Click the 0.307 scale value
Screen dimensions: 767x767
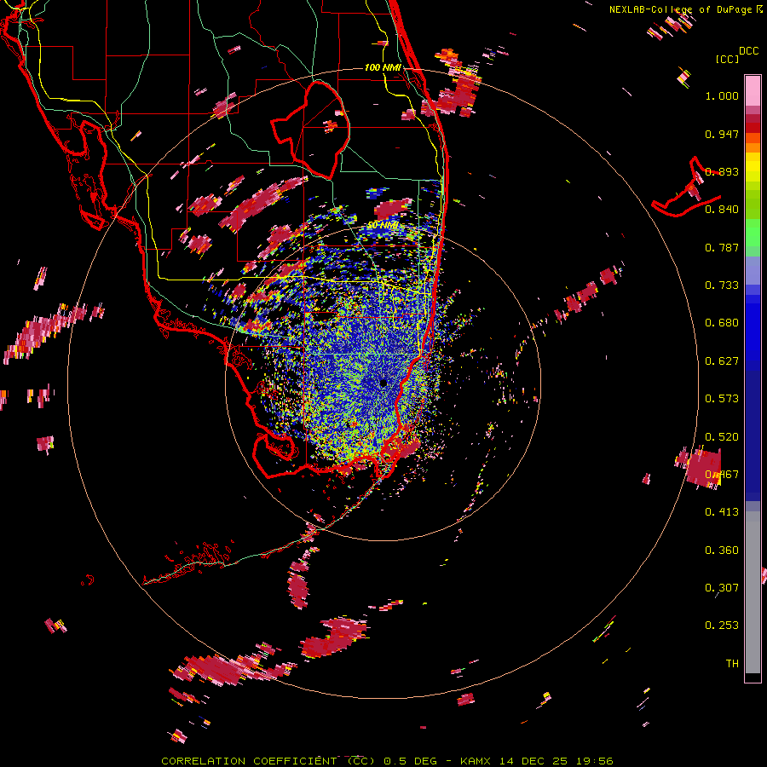pos(722,588)
